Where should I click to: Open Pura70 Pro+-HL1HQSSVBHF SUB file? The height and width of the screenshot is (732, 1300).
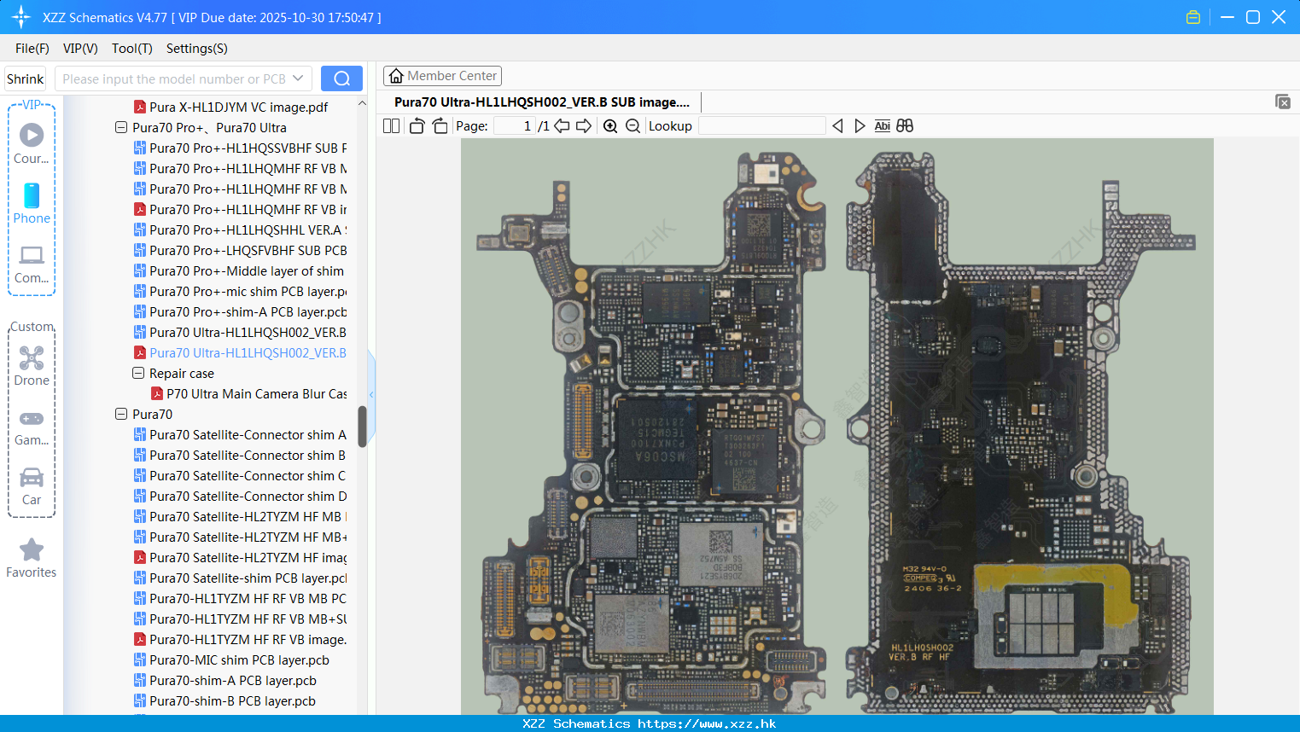click(240, 148)
